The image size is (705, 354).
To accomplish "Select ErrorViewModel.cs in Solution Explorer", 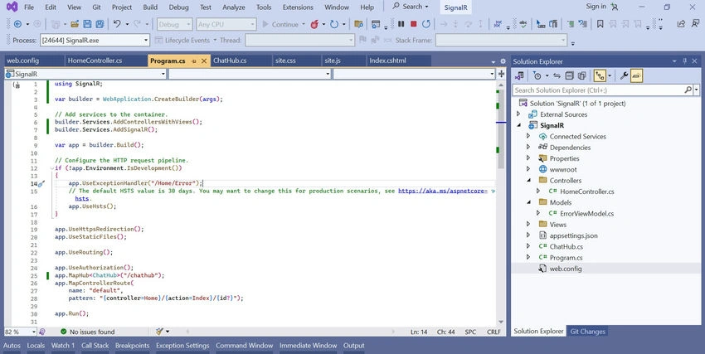I will pos(586,213).
